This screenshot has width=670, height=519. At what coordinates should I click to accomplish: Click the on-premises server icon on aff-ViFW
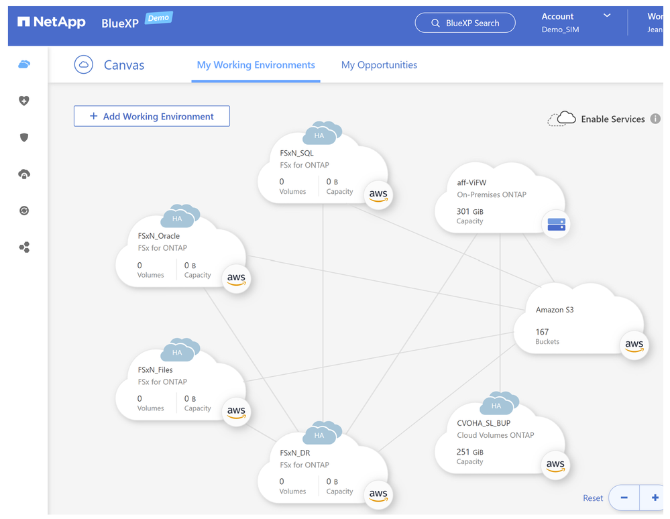[556, 225]
